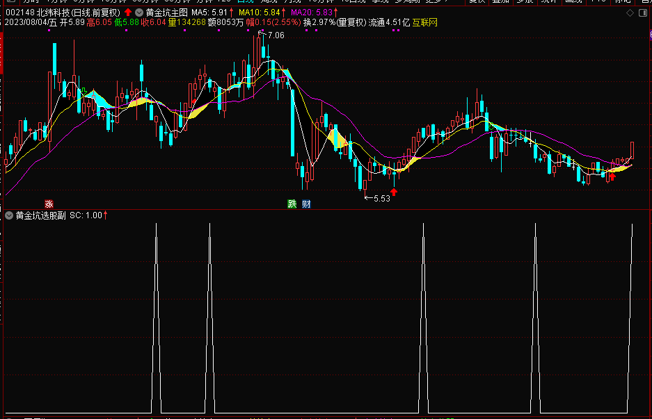The image size is (652, 419).
Task: Click the opening price 开5.89
Action: pos(72,22)
